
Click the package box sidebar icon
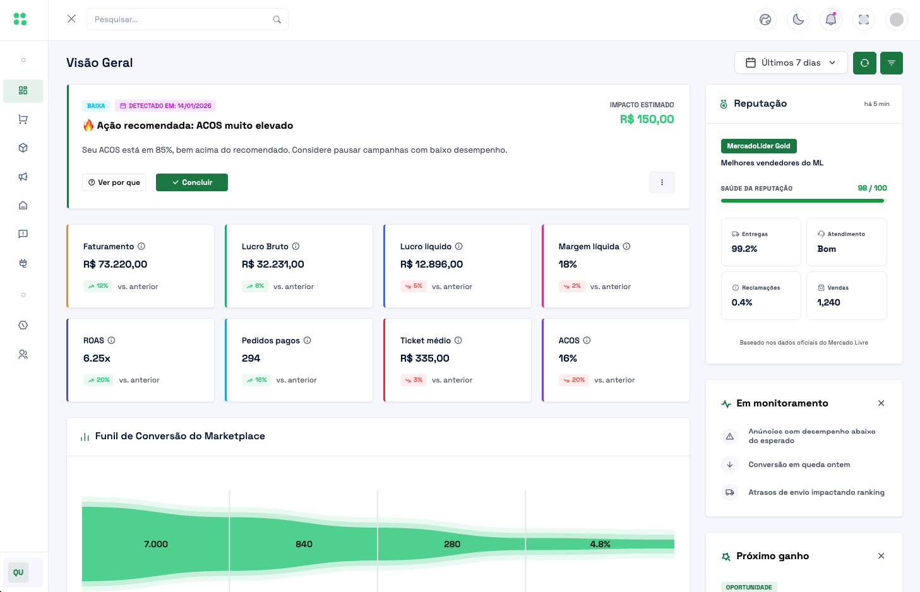point(23,148)
